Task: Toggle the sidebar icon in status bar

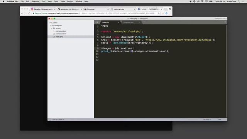Action: coord(50,120)
